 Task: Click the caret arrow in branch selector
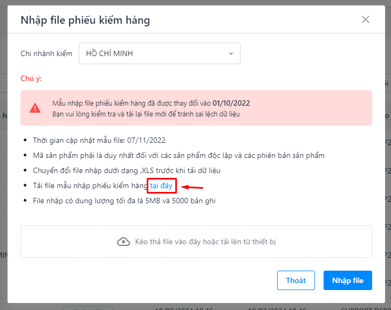coord(231,54)
